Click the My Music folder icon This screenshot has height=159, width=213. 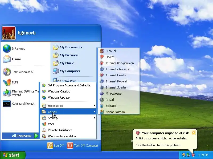coord(56,63)
